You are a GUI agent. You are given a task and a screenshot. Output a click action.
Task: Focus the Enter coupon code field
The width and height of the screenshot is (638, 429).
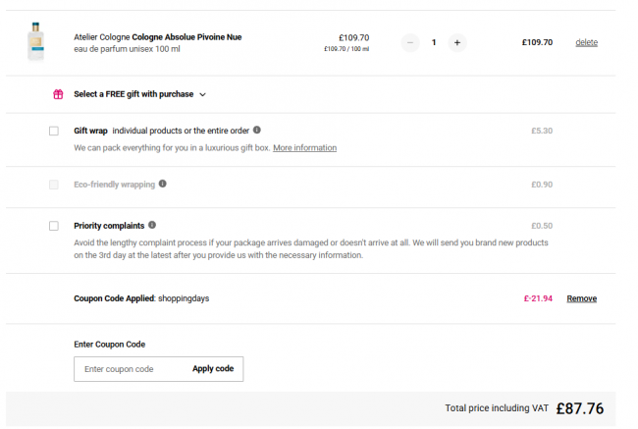coord(131,369)
